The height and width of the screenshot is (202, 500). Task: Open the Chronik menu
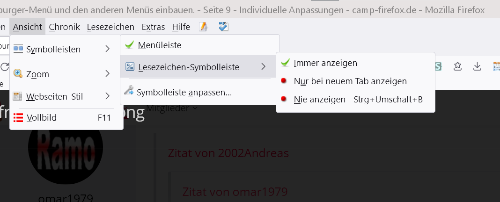coord(64,27)
